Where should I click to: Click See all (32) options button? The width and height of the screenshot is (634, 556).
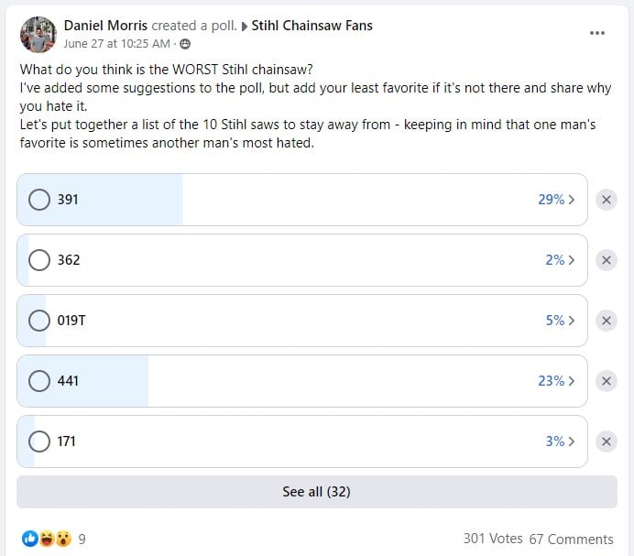tap(317, 492)
